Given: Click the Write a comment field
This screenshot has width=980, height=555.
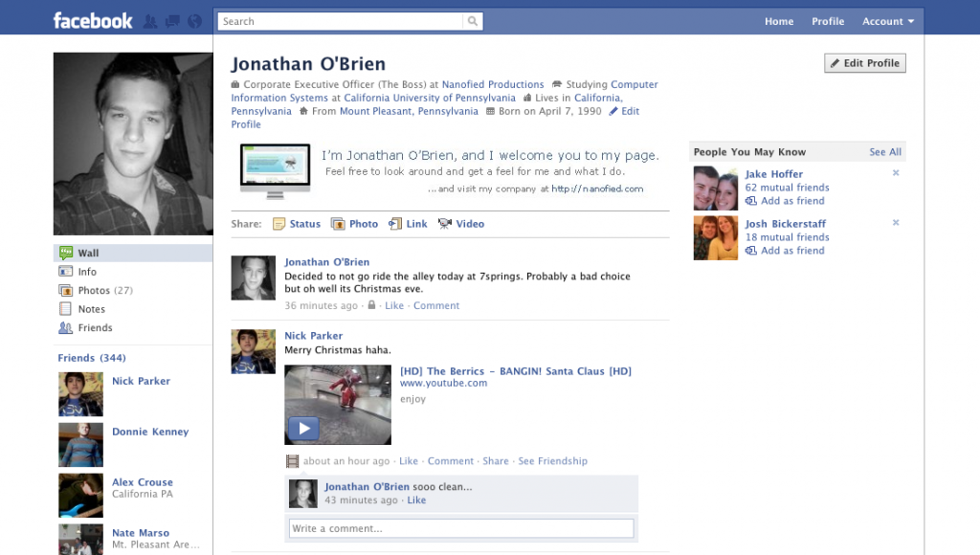Looking at the screenshot, I should point(460,527).
